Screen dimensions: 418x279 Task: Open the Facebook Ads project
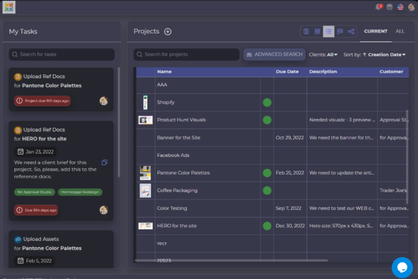point(173,155)
